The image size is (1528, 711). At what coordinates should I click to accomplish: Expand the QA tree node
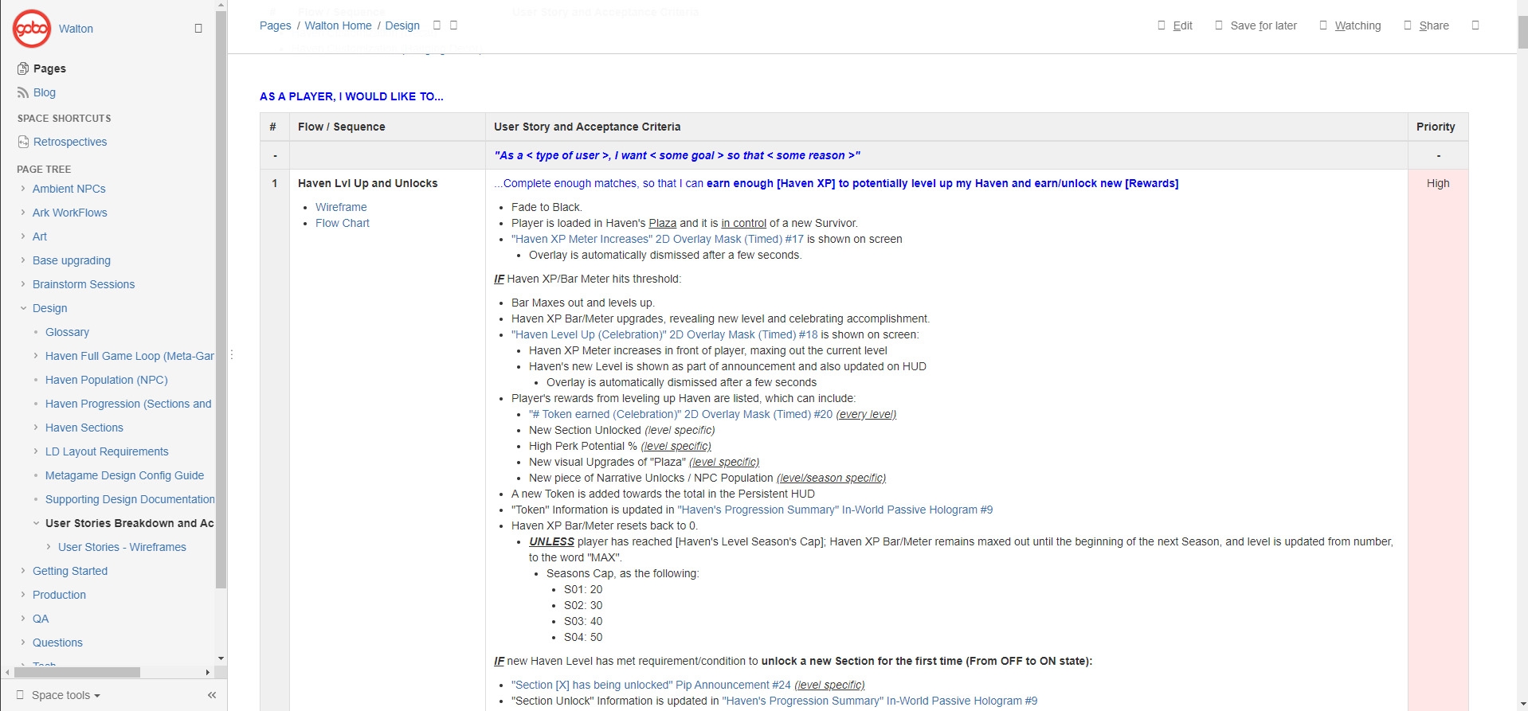(x=23, y=619)
